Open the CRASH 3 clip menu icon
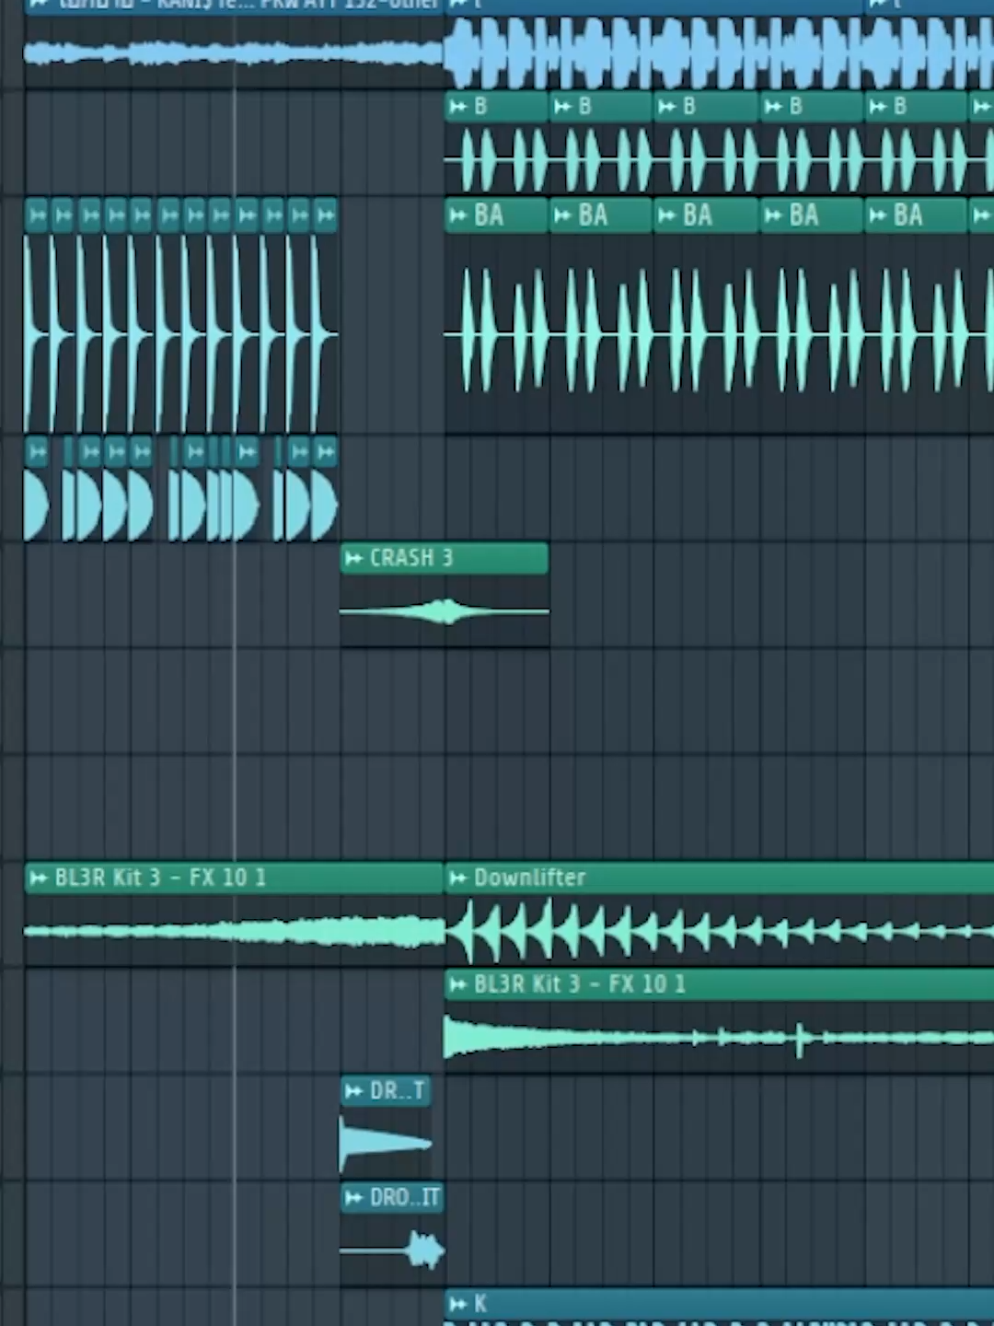Screen dimensions: 994x1326 pos(353,558)
